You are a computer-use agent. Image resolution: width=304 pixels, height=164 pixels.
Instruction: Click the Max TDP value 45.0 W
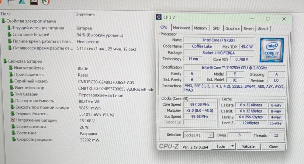click(x=247, y=47)
